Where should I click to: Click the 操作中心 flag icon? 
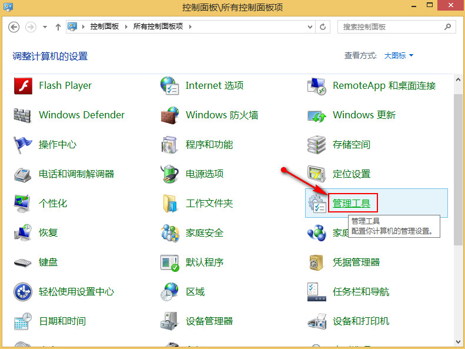coord(22,145)
